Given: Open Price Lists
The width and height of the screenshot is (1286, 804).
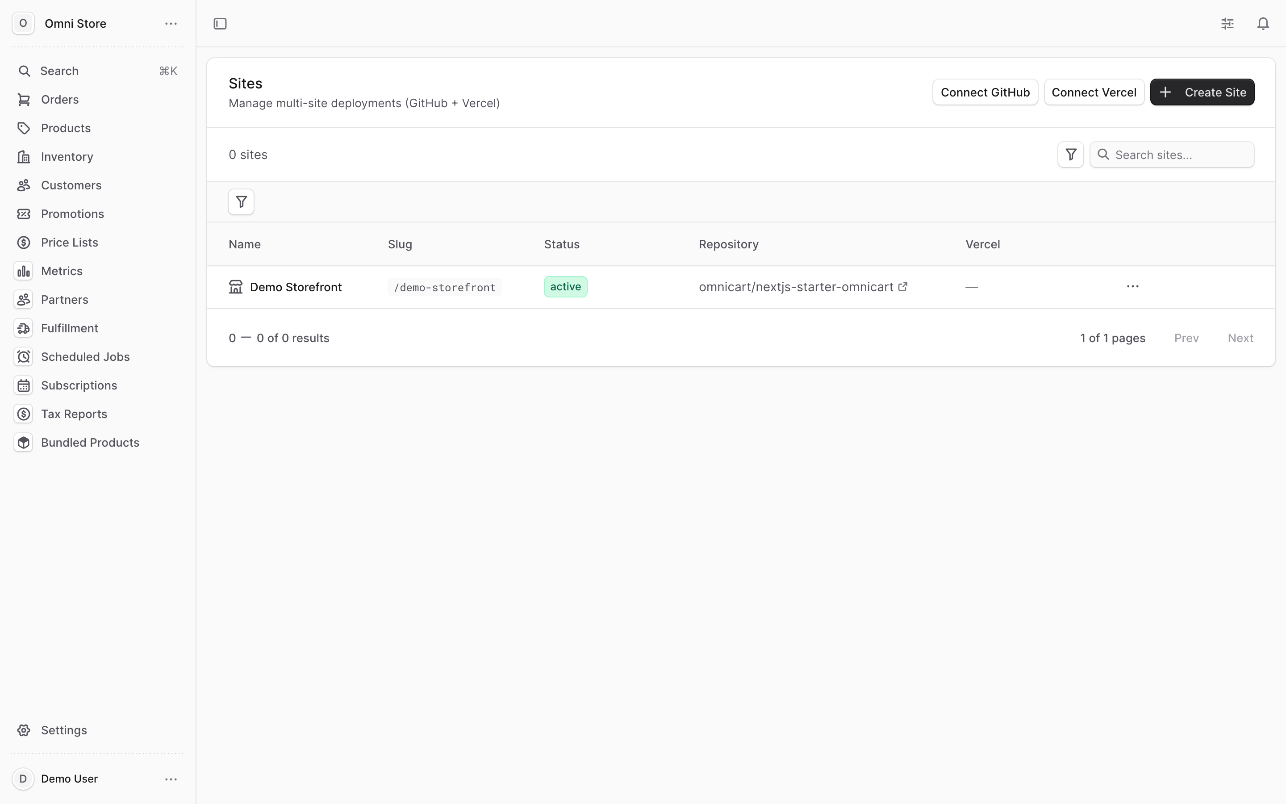Looking at the screenshot, I should (x=98, y=243).
